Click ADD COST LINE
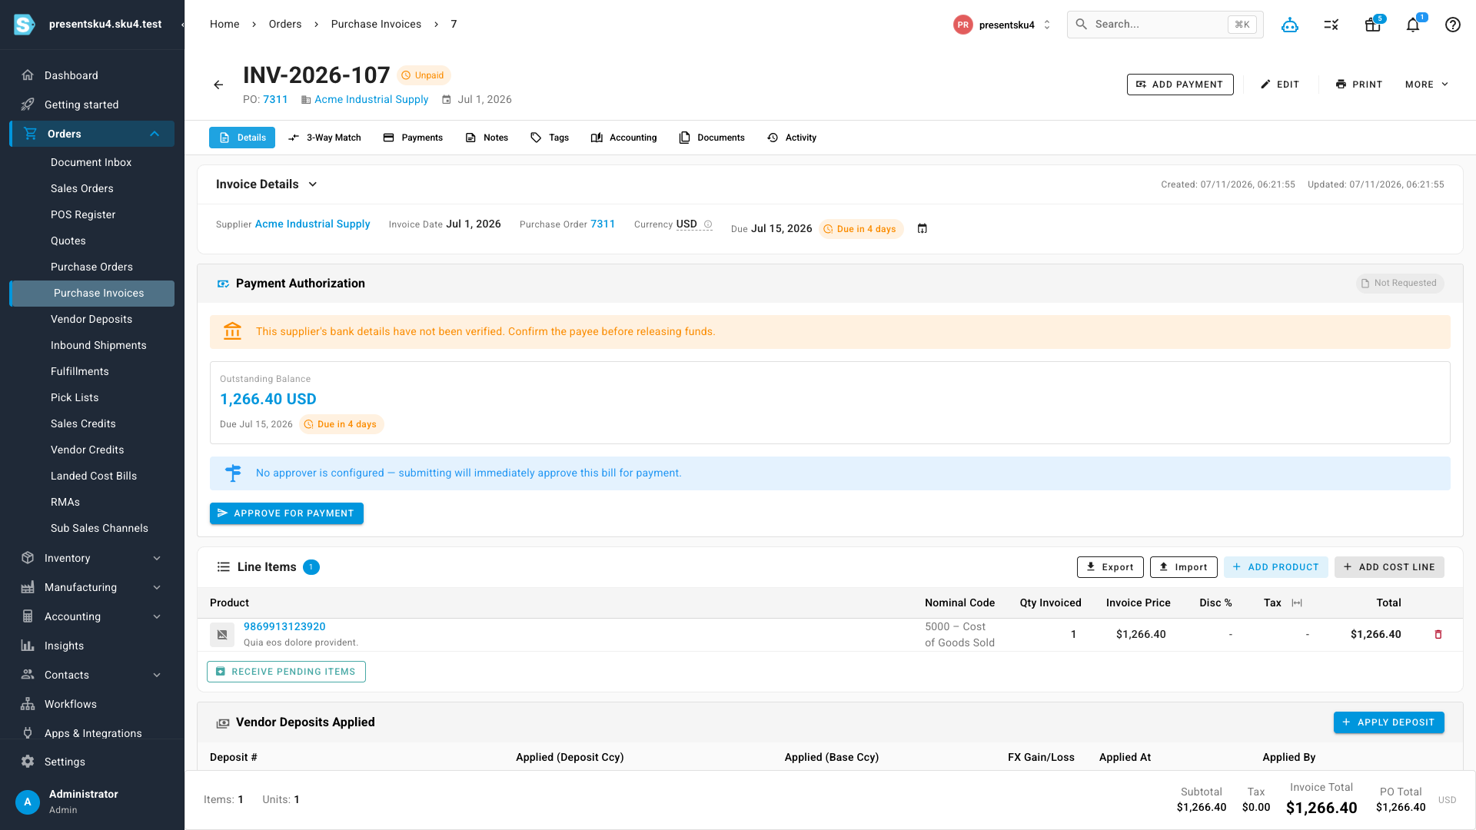 point(1389,567)
